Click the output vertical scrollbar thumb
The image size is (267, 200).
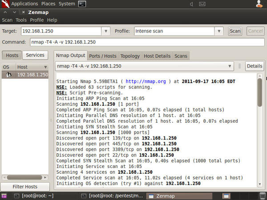coord(260,92)
